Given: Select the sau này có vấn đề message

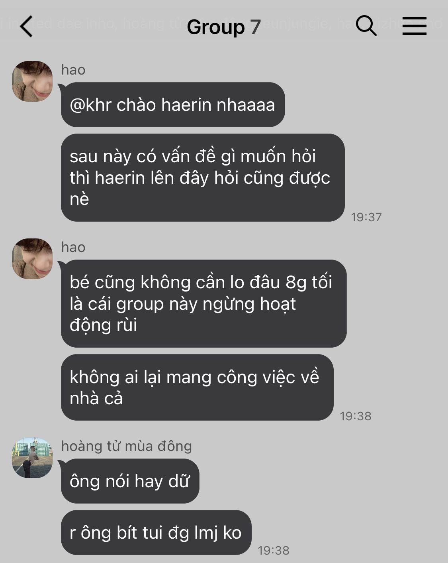Looking at the screenshot, I should point(203,177).
